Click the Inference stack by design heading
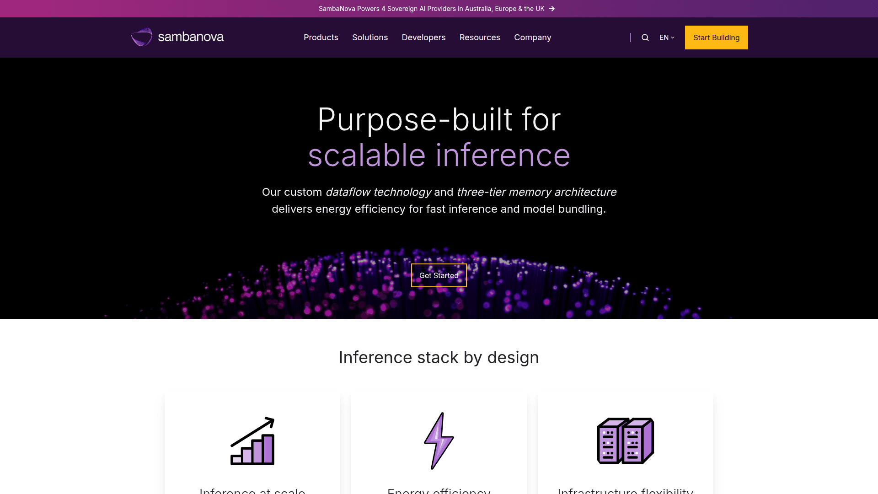The image size is (878, 494). [439, 357]
